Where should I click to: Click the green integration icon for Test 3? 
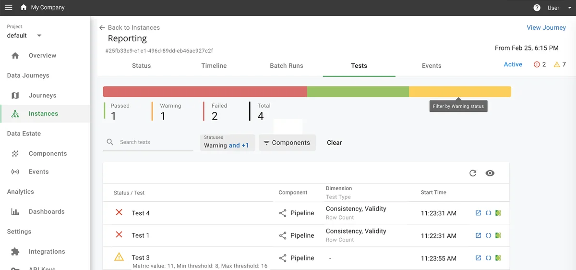point(498,258)
